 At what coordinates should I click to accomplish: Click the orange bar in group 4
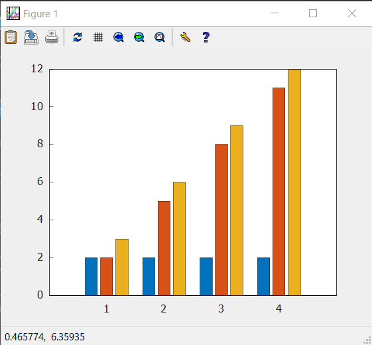pyautogui.click(x=279, y=192)
